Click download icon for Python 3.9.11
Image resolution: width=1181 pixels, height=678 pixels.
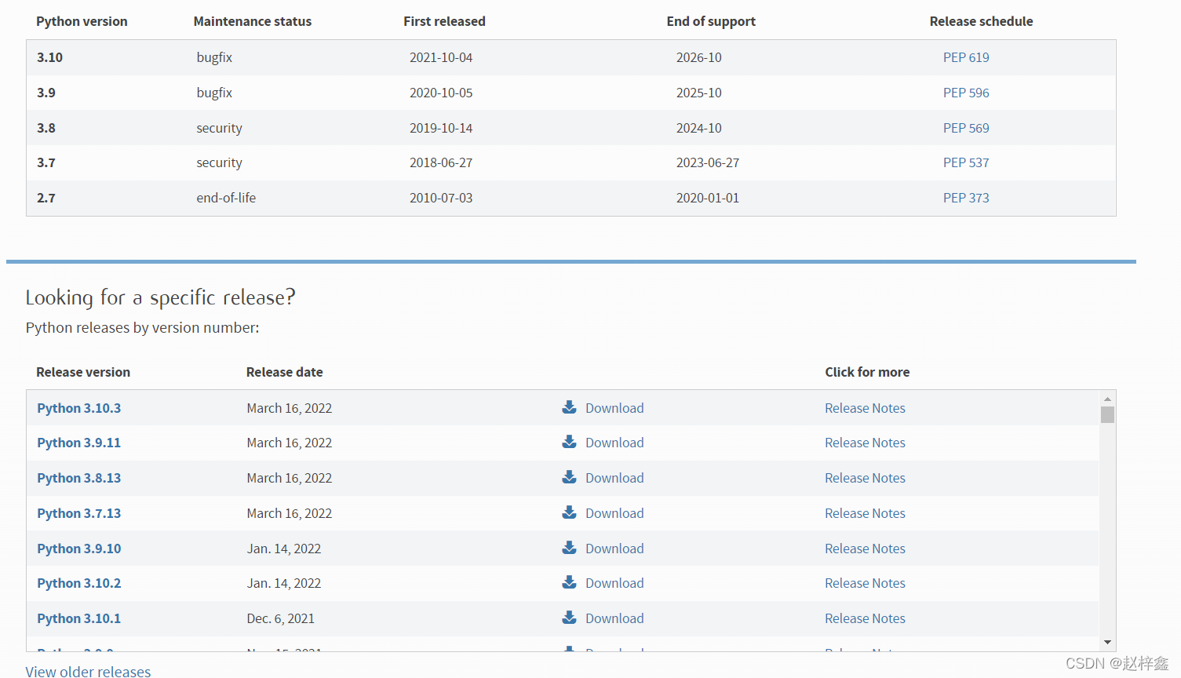pyautogui.click(x=569, y=442)
